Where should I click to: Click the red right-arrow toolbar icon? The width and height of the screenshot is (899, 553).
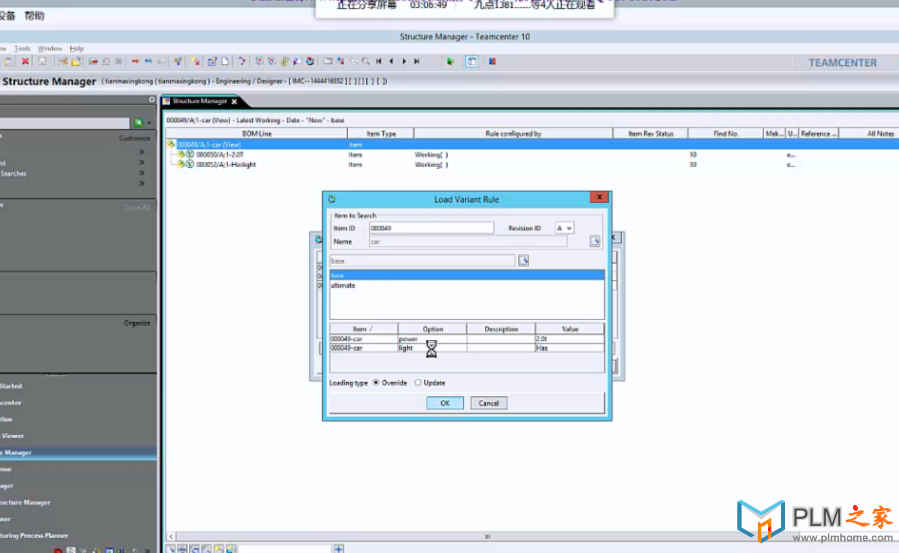pos(135,61)
